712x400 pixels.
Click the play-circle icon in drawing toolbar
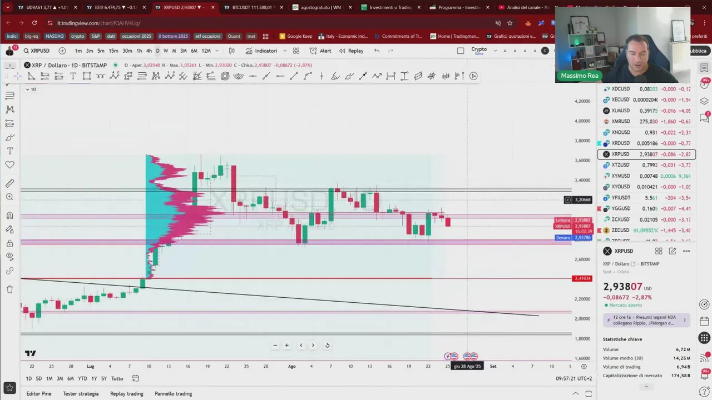pyautogui.click(x=473, y=76)
